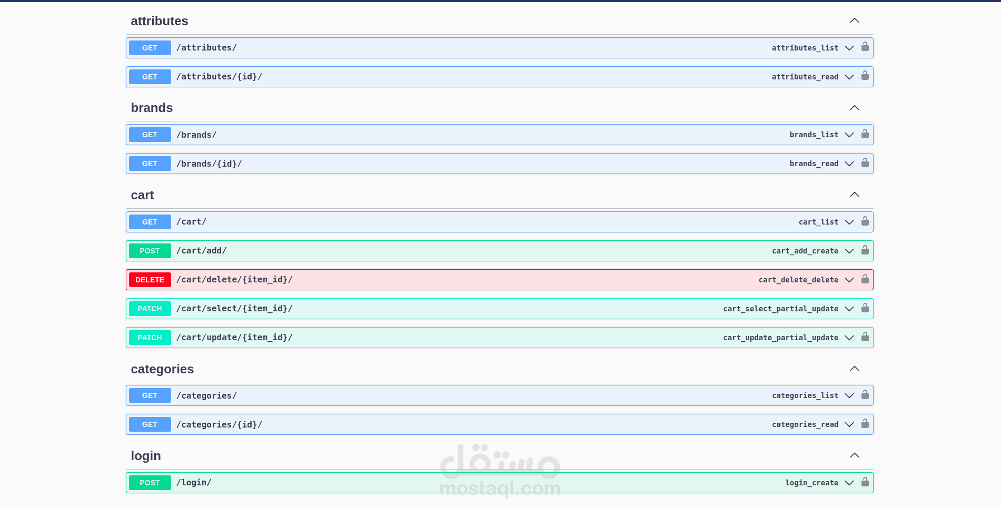
Task: Click the lock icon for brands_list
Action: [865, 134]
